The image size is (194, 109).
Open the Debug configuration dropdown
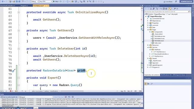click(35, 2)
